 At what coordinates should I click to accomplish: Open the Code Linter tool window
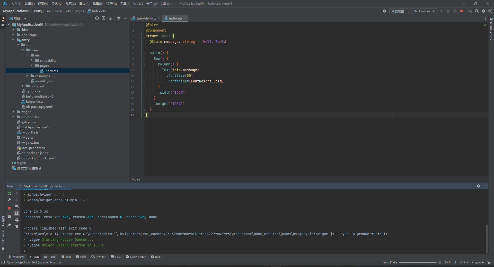click(136, 257)
